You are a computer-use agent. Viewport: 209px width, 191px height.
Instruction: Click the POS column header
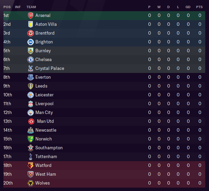(7, 7)
